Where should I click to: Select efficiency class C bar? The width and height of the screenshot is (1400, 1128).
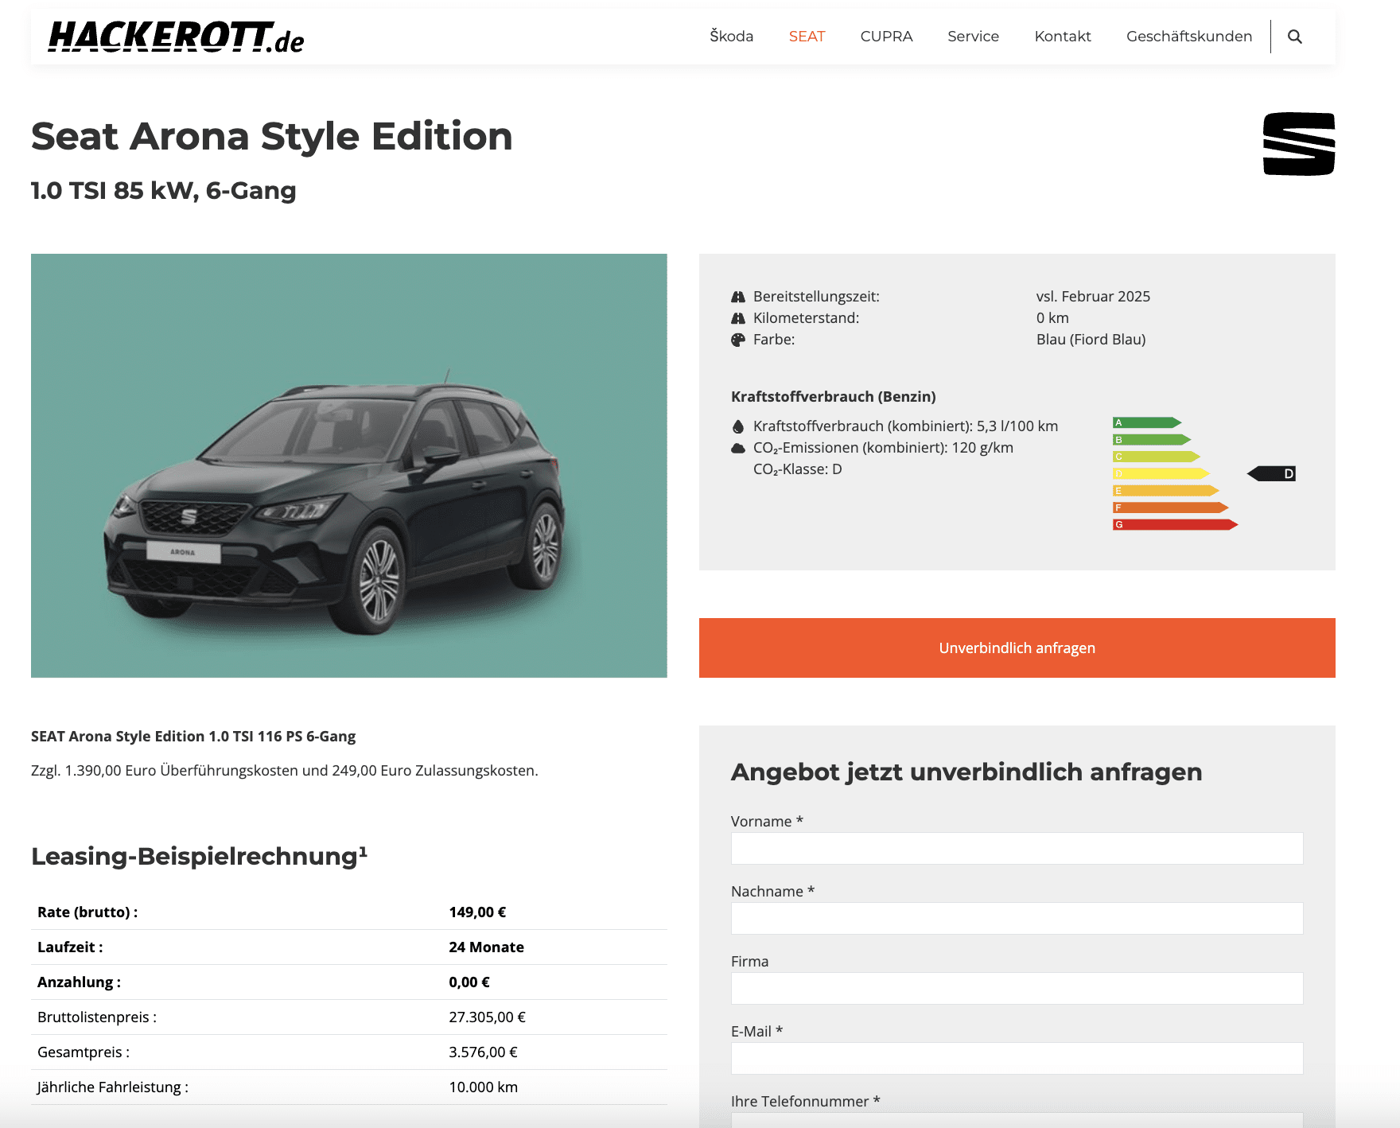point(1157,457)
